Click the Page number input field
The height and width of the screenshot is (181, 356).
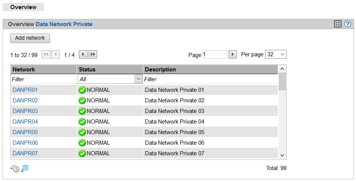(x=215, y=55)
